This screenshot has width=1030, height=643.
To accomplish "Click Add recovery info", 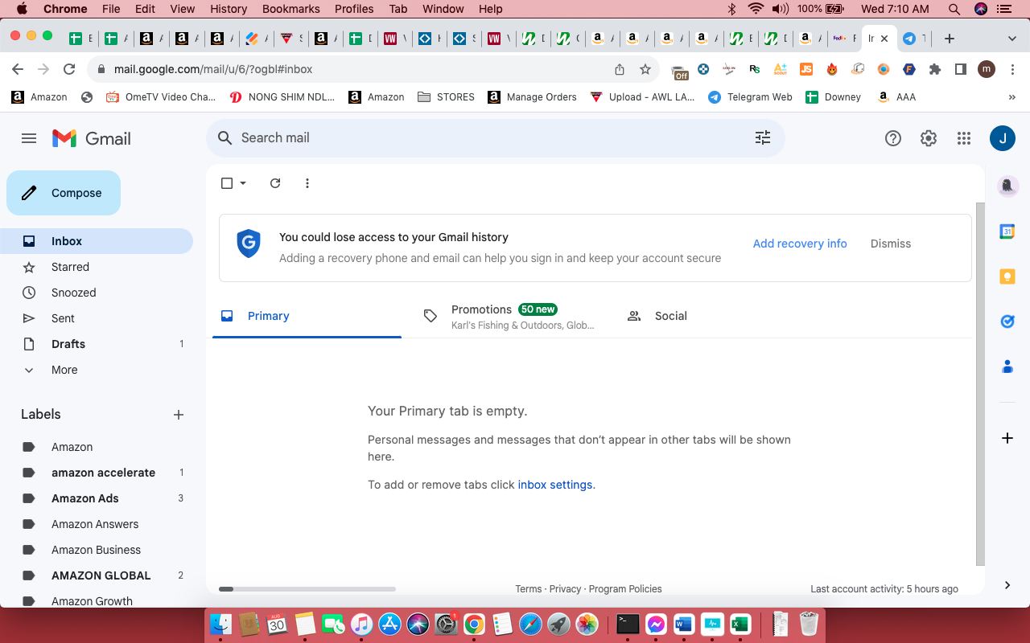I will [800, 244].
